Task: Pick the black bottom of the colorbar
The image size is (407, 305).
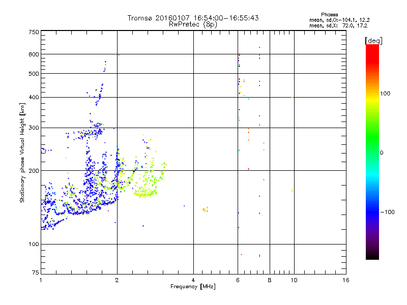Action: pyautogui.click(x=372, y=256)
